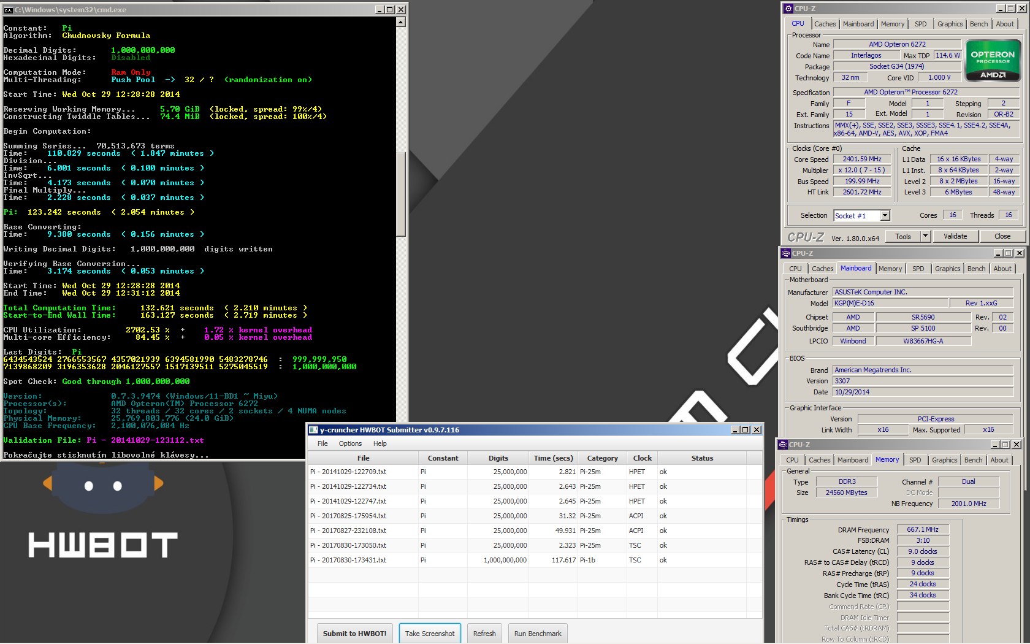Image resolution: width=1030 pixels, height=644 pixels.
Task: Click Run Benchmark button
Action: (x=538, y=634)
